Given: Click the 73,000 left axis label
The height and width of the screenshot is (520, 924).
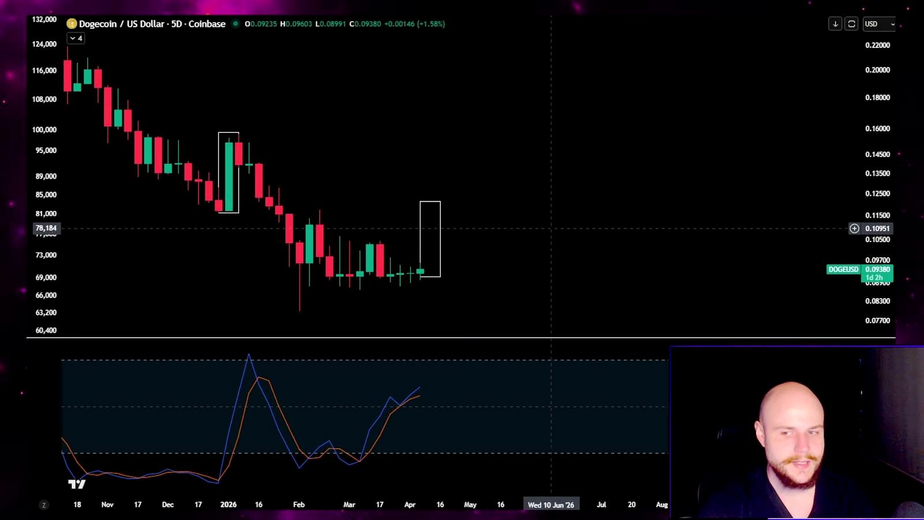Looking at the screenshot, I should (46, 255).
